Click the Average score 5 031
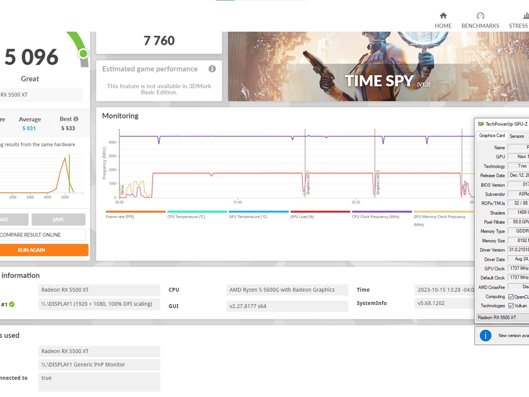The height and width of the screenshot is (397, 529). coord(29,128)
